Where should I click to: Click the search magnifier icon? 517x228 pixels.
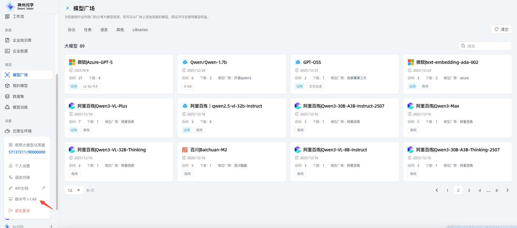point(463,46)
